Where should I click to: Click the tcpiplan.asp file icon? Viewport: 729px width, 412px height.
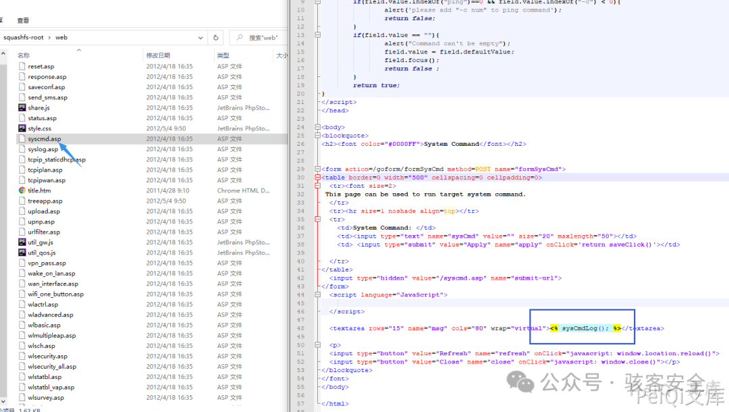[x=22, y=170]
